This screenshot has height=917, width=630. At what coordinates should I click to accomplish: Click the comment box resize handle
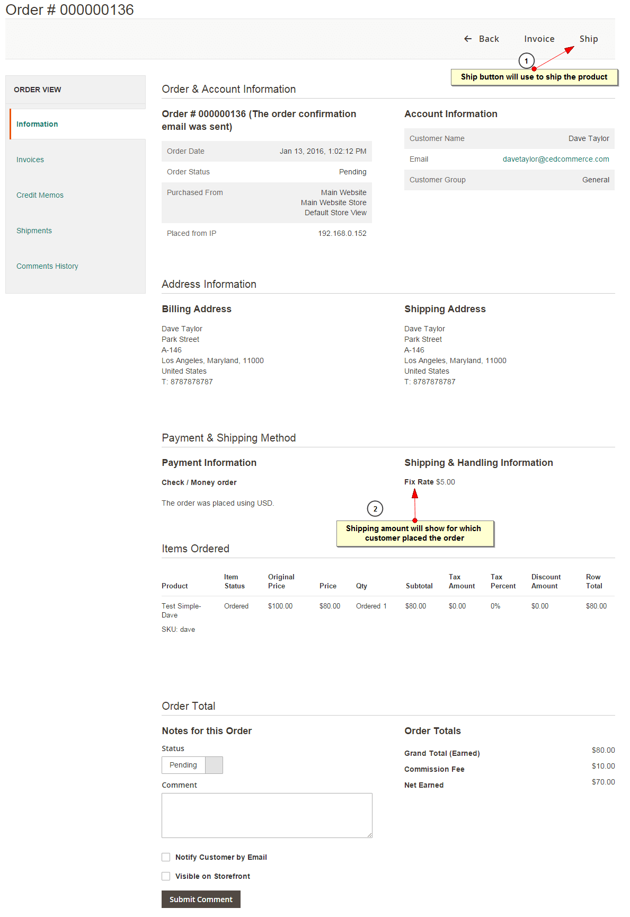click(x=370, y=835)
